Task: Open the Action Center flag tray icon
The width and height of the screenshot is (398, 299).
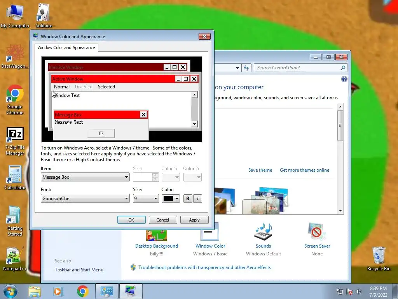Action: pos(349,292)
